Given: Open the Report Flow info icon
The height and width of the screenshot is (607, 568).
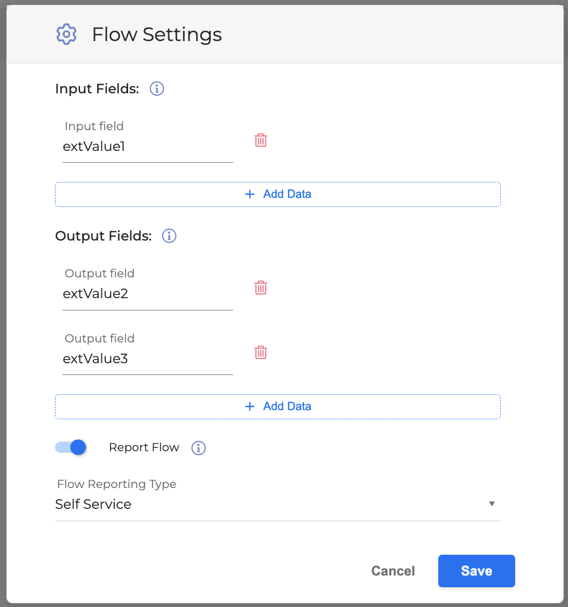Looking at the screenshot, I should (x=199, y=448).
